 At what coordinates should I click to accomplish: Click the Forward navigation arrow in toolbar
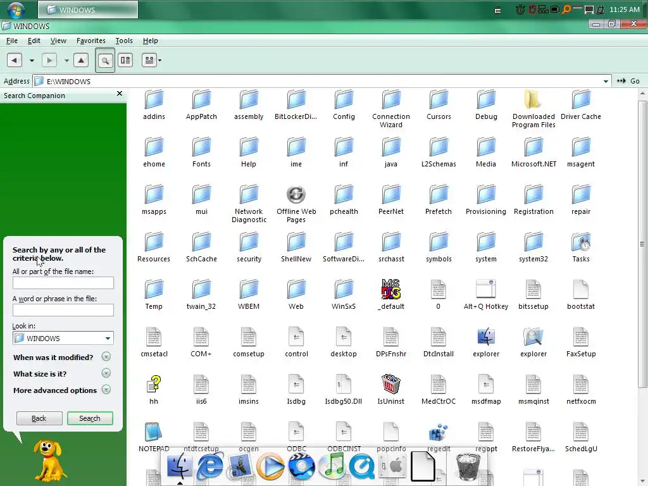49,60
